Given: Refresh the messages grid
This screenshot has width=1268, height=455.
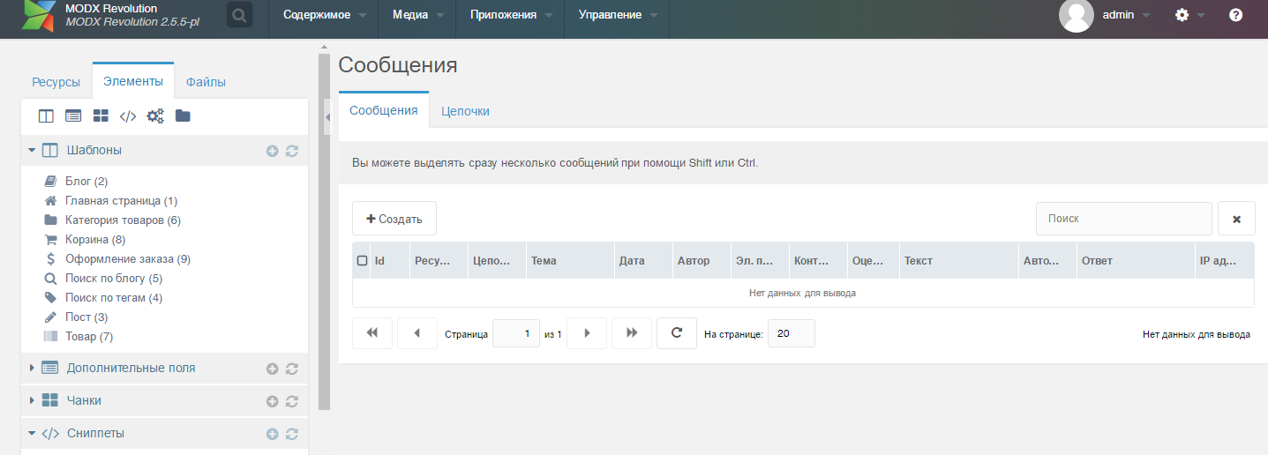Looking at the screenshot, I should point(677,333).
